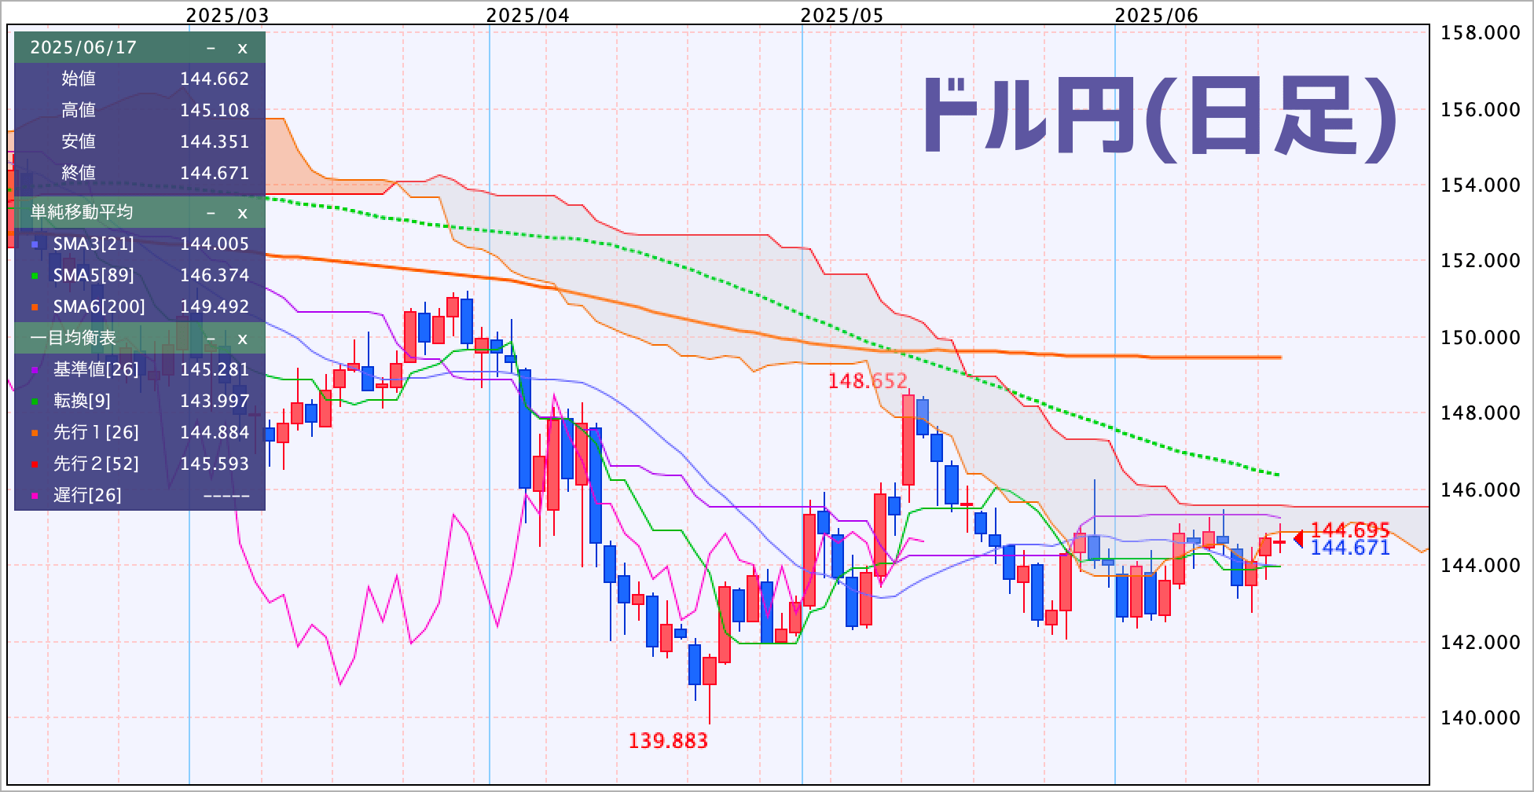Screen dimensions: 1534x792
Task: Close the 単純移動平均 panel
Action: [243, 213]
